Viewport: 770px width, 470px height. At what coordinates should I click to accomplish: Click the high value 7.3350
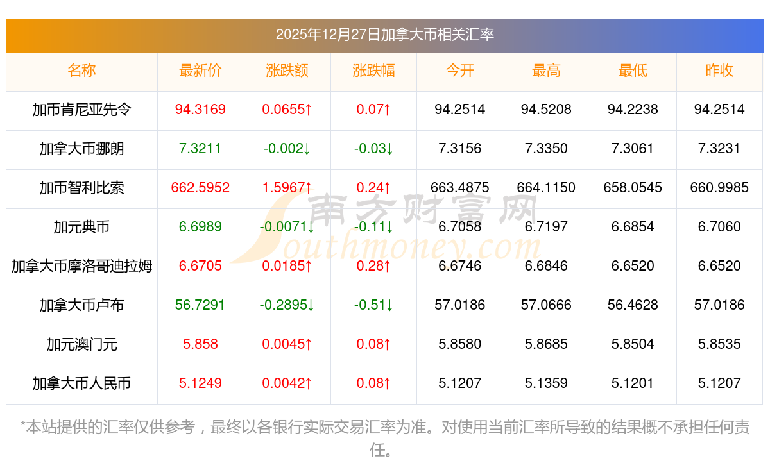546,149
